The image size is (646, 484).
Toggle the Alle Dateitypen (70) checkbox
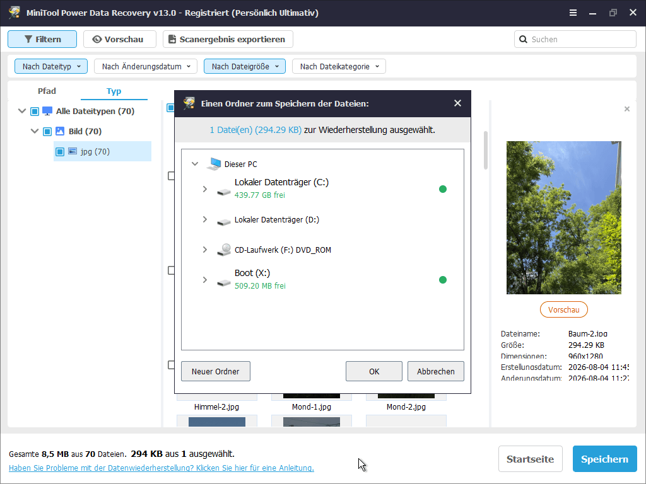coord(35,111)
